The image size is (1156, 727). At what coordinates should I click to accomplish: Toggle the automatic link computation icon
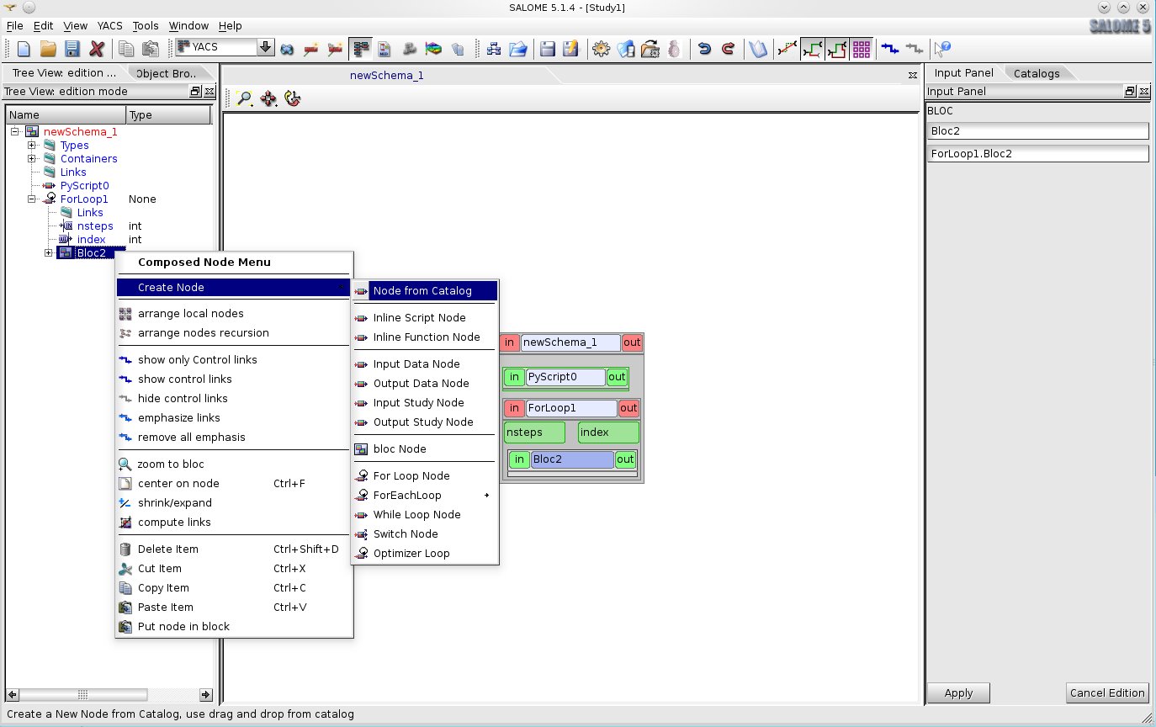click(813, 49)
